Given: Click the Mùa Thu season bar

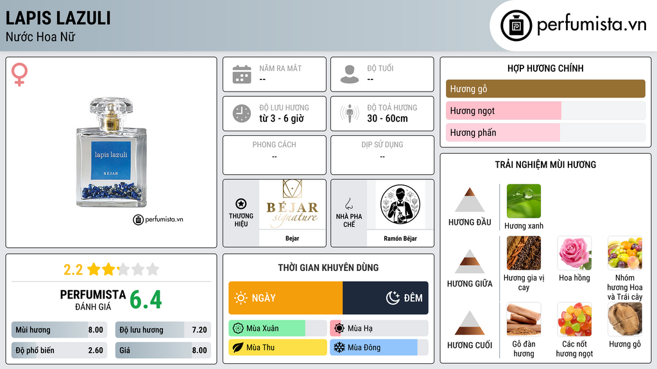Looking at the screenshot, I should [277, 347].
